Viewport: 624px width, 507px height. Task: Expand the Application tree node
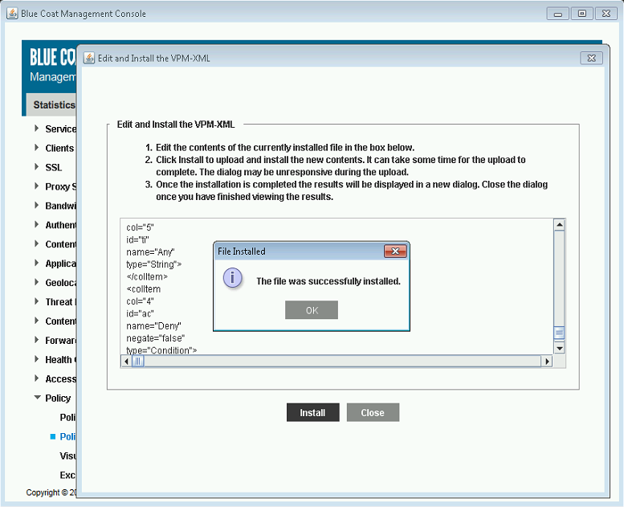point(37,263)
